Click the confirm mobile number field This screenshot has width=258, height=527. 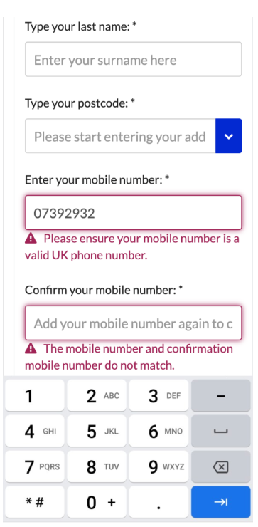coord(133,323)
